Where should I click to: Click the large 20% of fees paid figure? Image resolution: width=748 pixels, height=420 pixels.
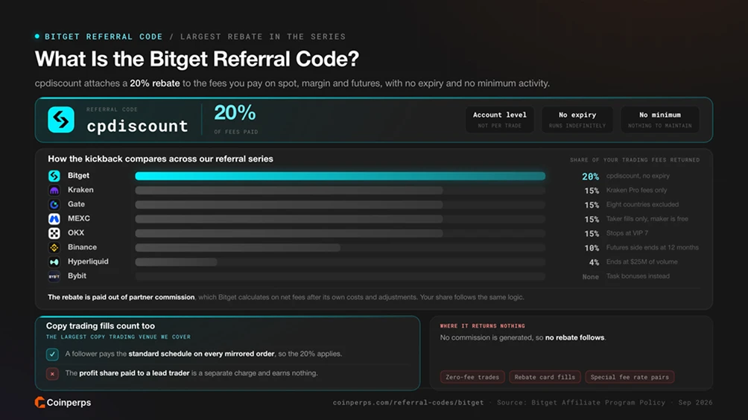(x=235, y=113)
